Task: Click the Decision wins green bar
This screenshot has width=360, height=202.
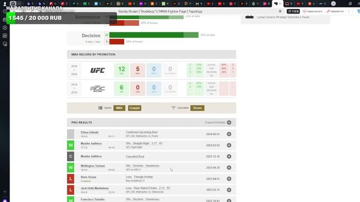Action: point(154,35)
